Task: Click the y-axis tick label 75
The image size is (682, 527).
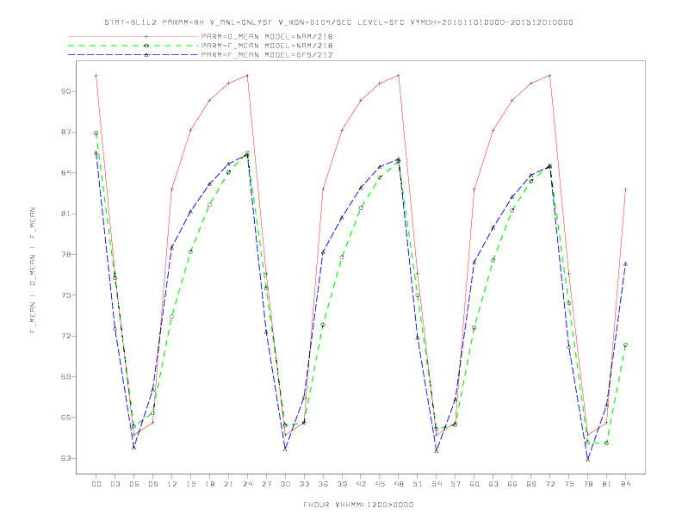Action: 66,295
